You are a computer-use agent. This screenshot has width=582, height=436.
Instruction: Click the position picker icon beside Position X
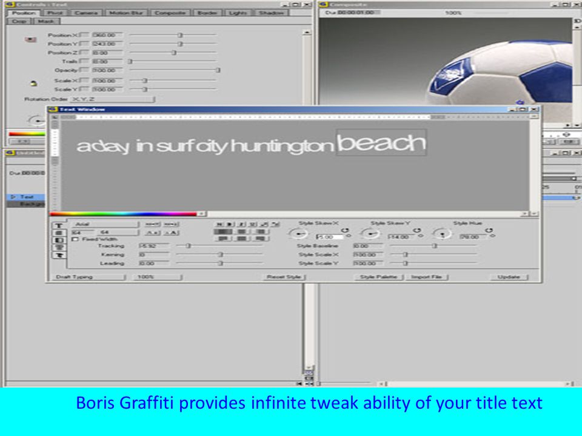coord(30,39)
